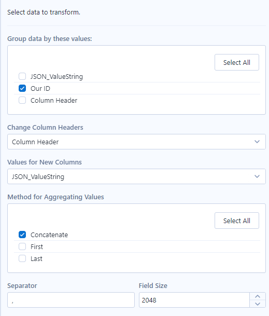This screenshot has height=316, width=269.
Task: Click Select All in Group data section
Action: [x=236, y=62]
